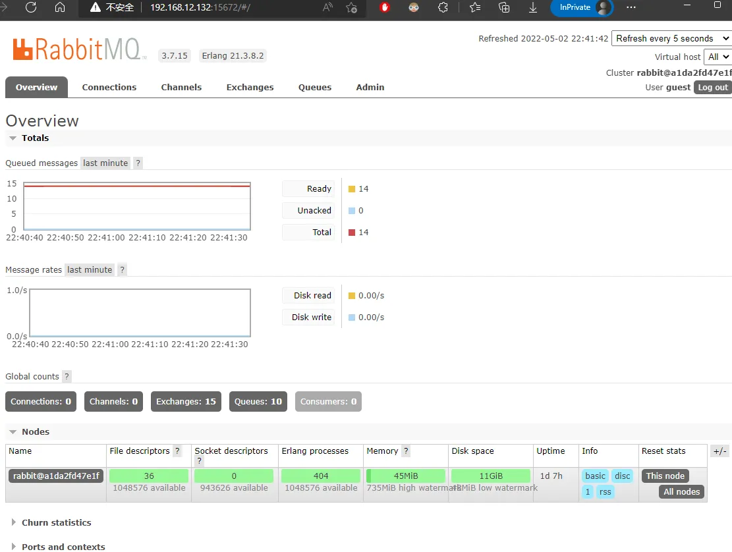Expand the Churn statistics section

click(56, 522)
